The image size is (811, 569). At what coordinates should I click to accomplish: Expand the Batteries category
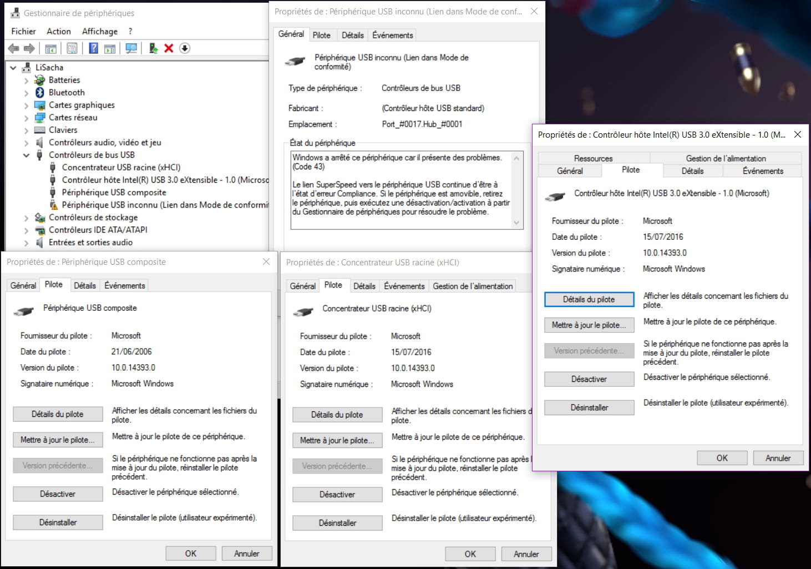point(26,80)
